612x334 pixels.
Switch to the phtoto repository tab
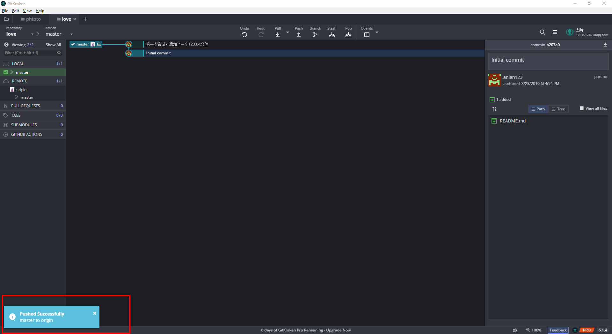[31, 19]
